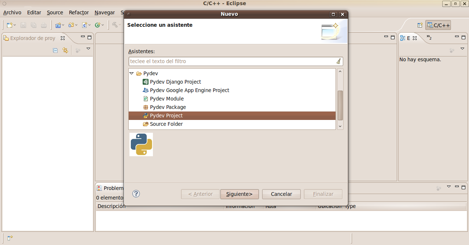Open the Navegar menu
Image resolution: width=469 pixels, height=245 pixels.
pos(105,12)
